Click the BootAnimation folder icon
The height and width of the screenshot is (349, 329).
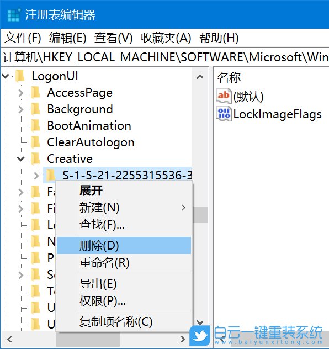click(x=35, y=126)
